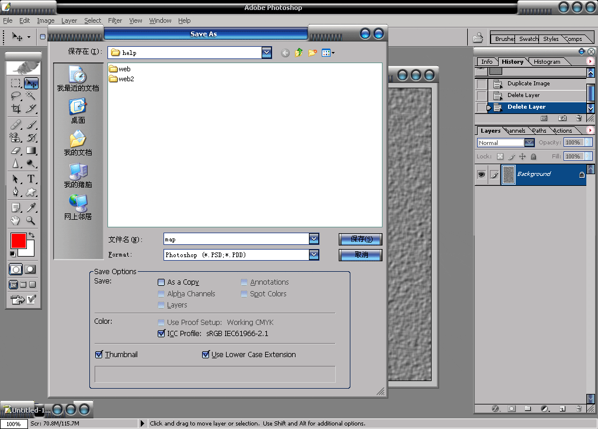
Task: Click the trash icon in the Layers panel
Action: [x=579, y=409]
